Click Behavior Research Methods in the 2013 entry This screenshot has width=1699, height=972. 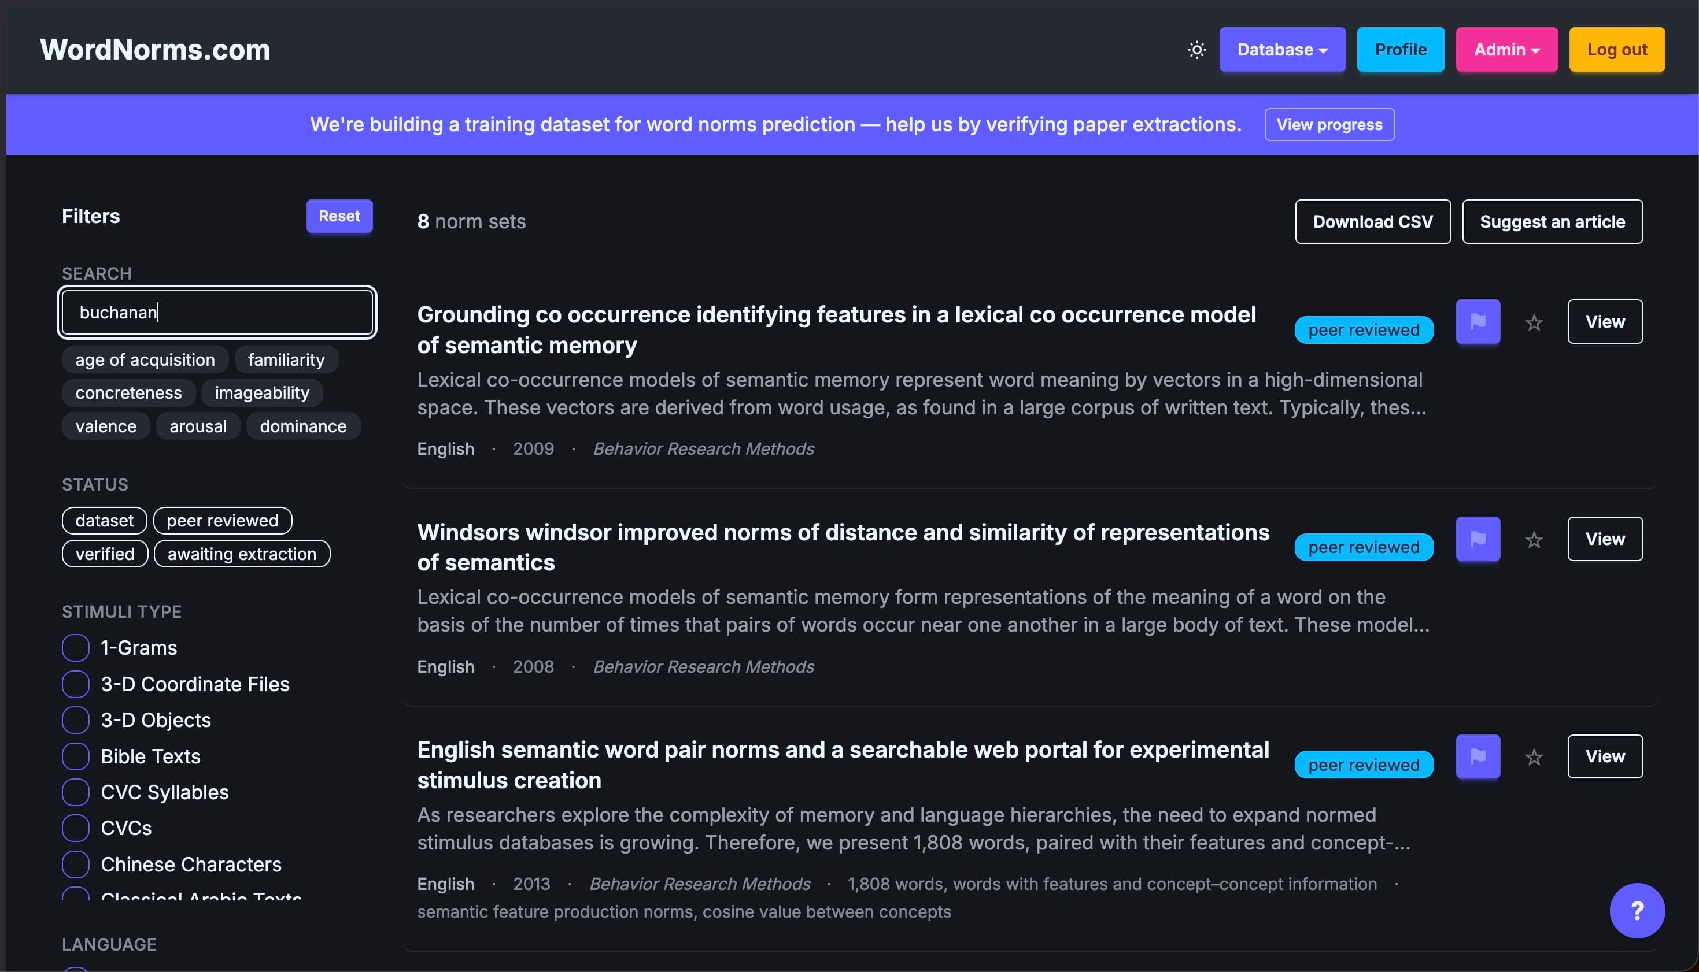click(699, 884)
